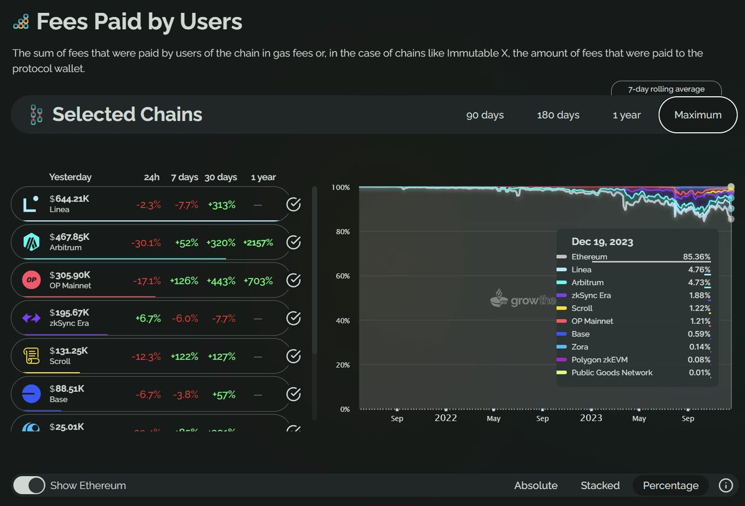This screenshot has height=506, width=745.
Task: Switch chart to Stacked mode
Action: point(600,486)
